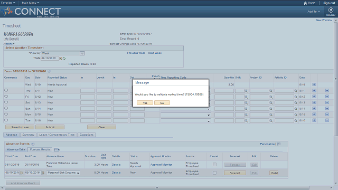Viewport: 338px width, 190px height.
Task: Open the Exceptions tab
Action: pos(87,135)
